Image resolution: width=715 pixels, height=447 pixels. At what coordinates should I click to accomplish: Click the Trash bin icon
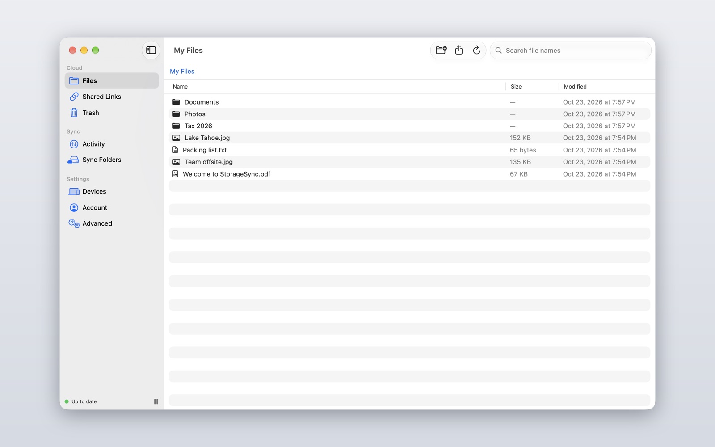tap(74, 113)
